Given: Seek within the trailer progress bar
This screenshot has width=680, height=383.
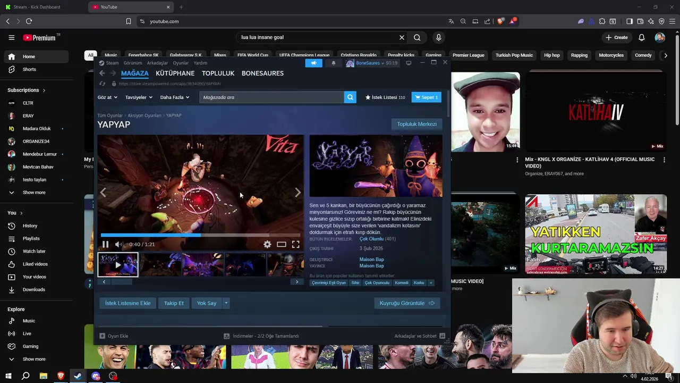Looking at the screenshot, I should coord(200,235).
